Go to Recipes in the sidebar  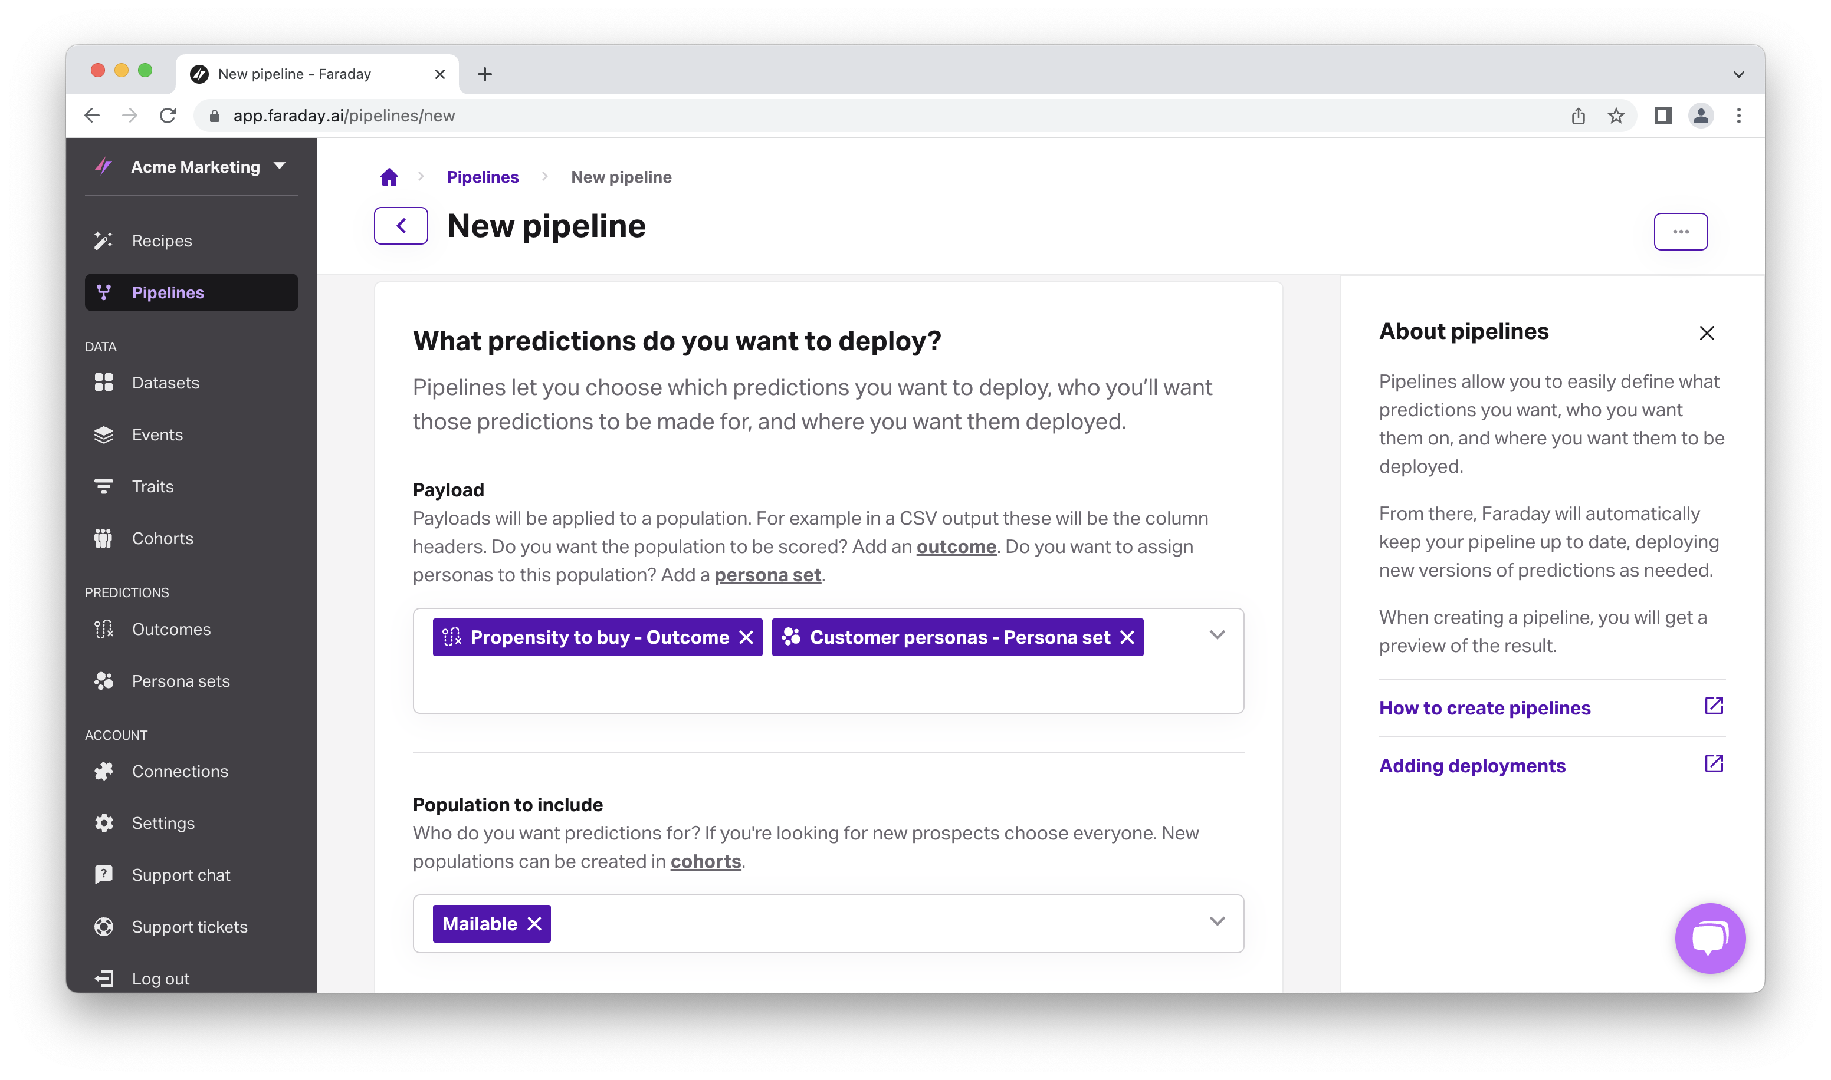coord(162,241)
